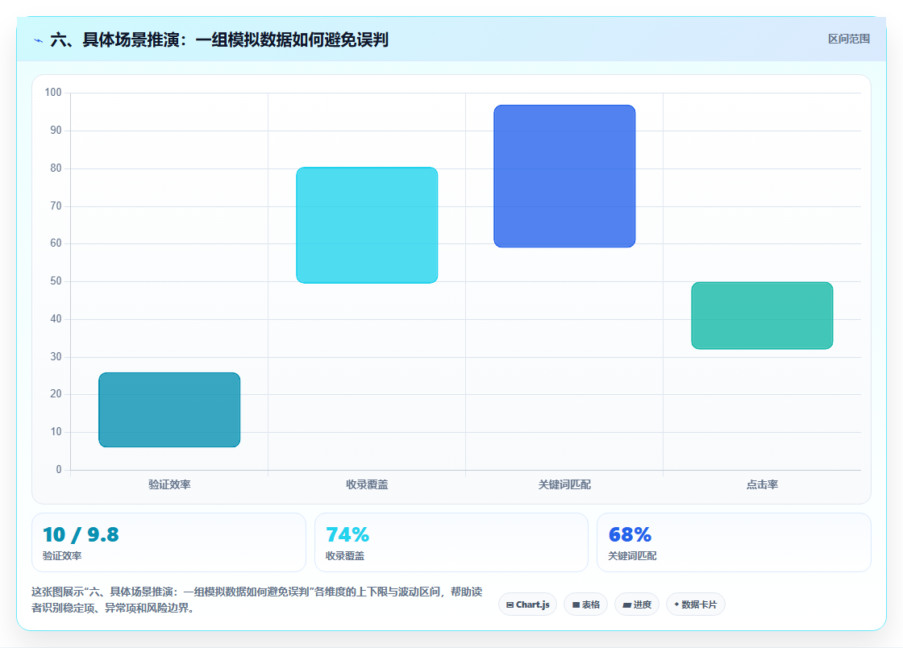
Task: Click the y-axis value 0
Action: (x=59, y=469)
